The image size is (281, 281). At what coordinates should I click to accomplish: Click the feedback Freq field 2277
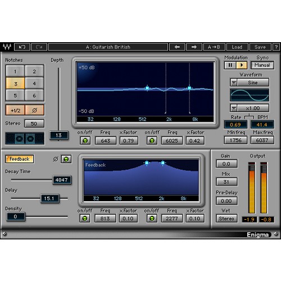[x=172, y=219]
